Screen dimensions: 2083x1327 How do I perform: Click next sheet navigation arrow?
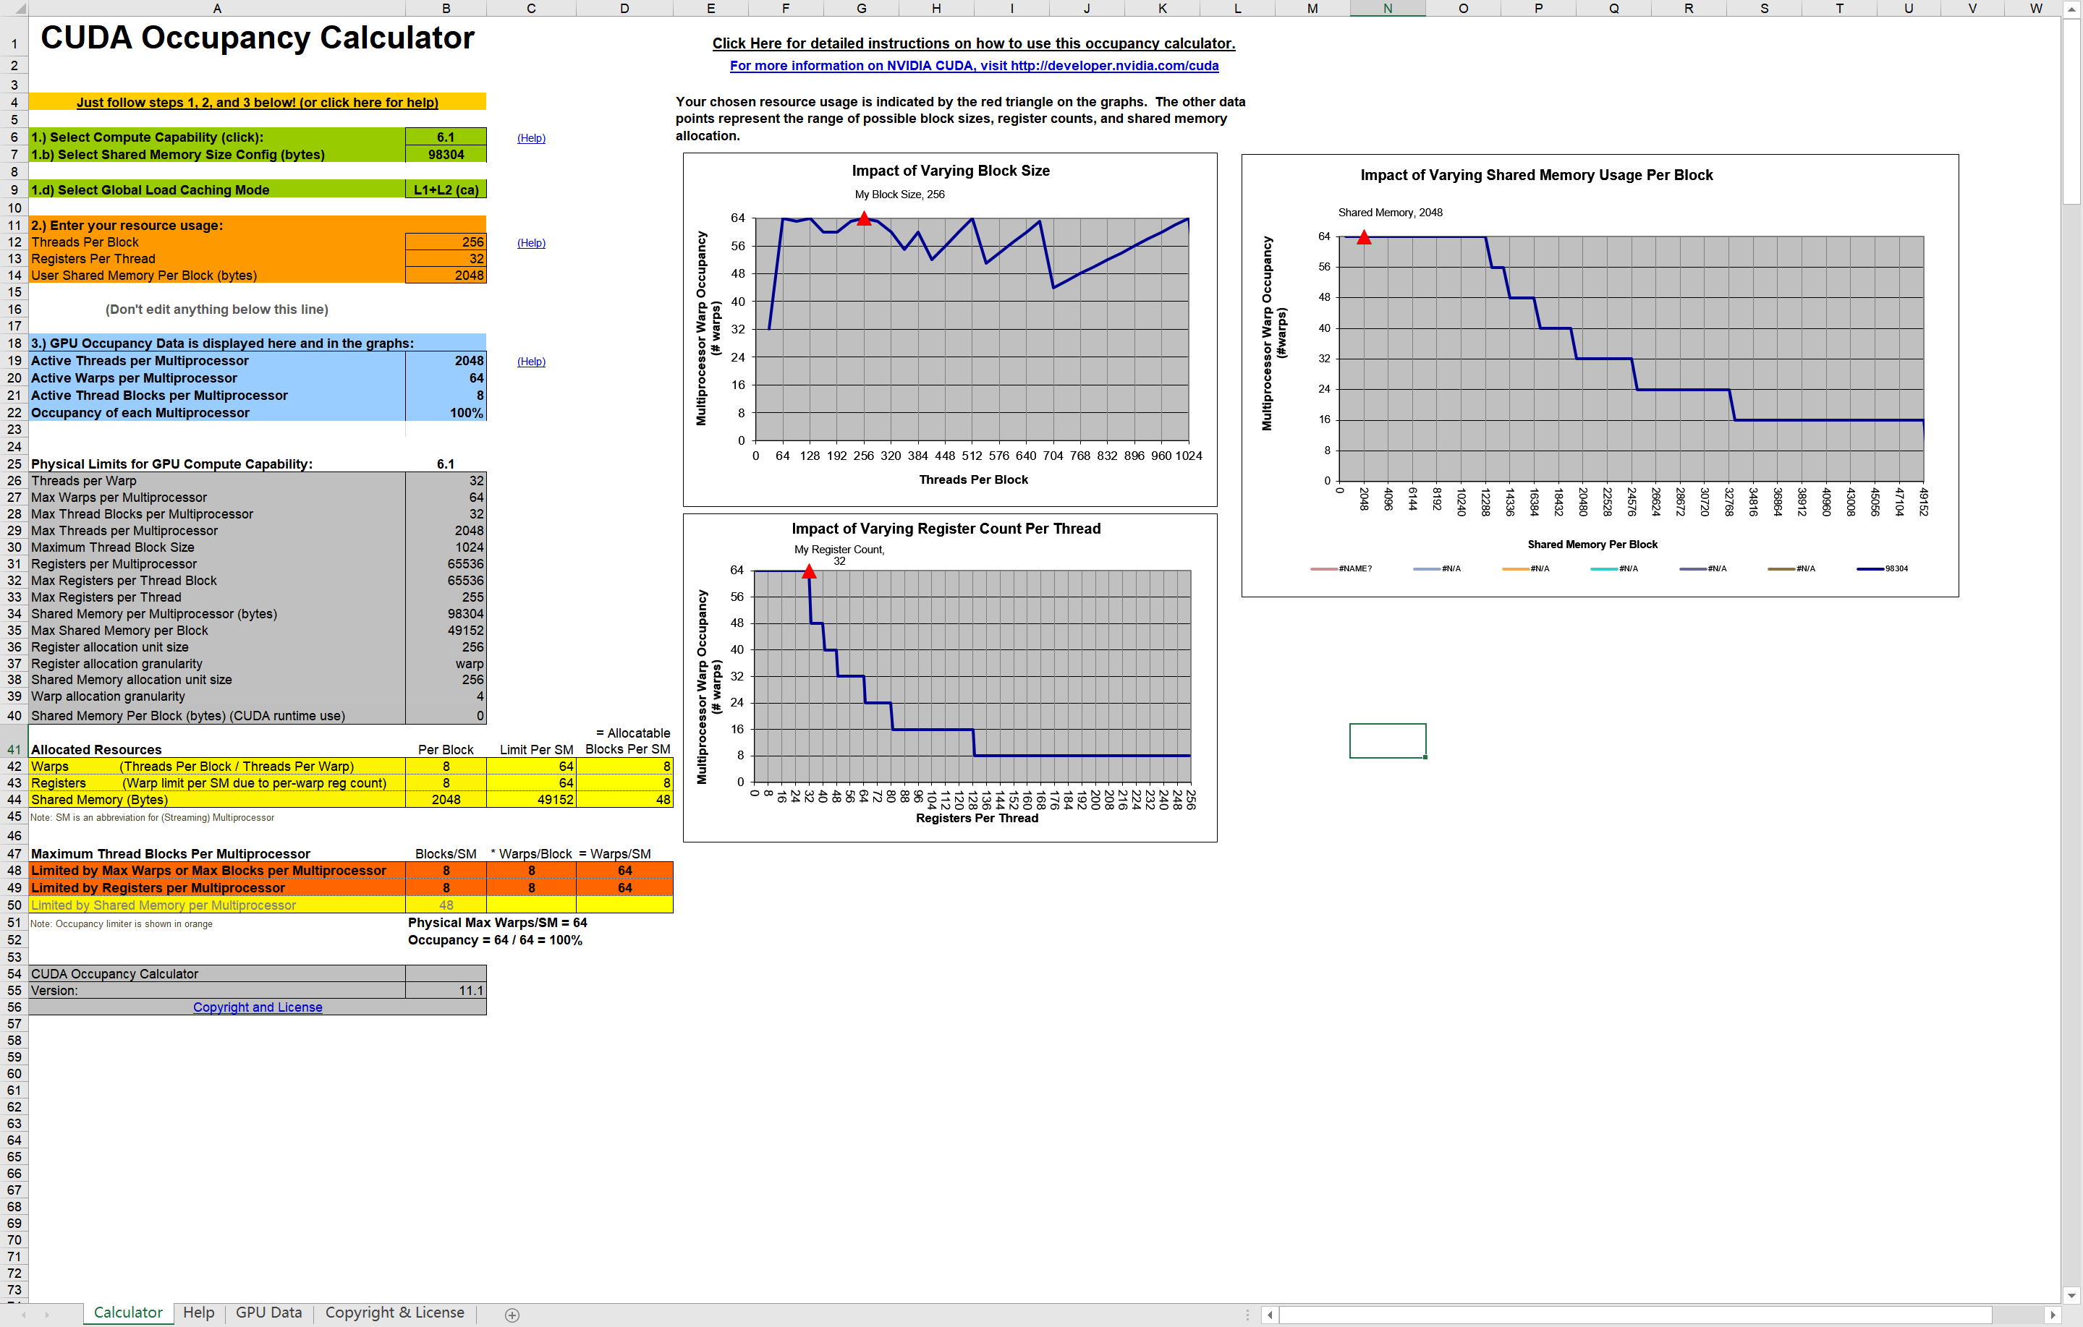pos(47,1315)
